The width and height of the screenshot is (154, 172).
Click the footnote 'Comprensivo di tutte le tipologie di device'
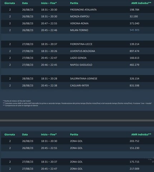[20, 106]
